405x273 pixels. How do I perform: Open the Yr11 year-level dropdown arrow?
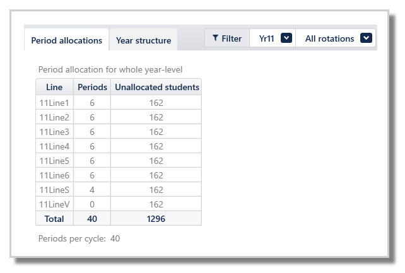pyautogui.click(x=286, y=38)
